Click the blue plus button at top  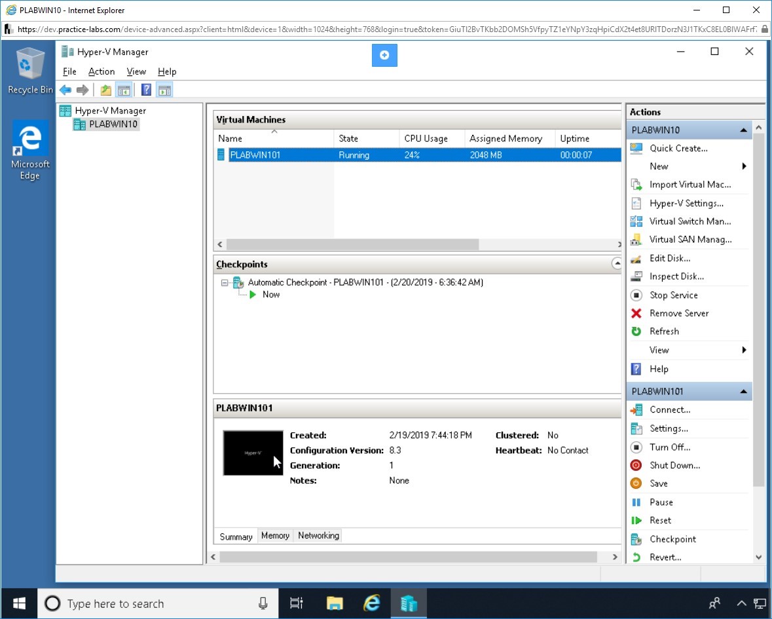384,55
